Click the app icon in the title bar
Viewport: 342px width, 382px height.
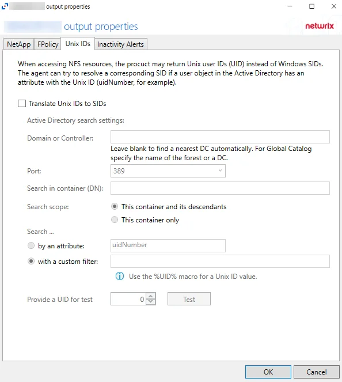pos(5,6)
